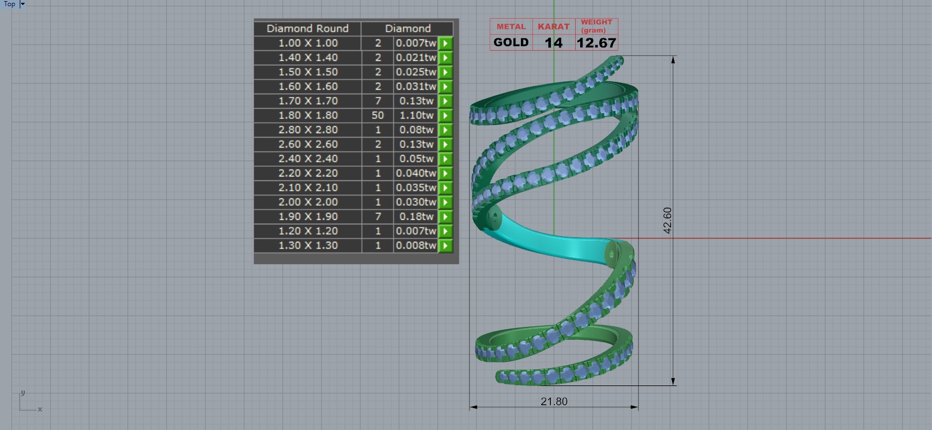Click green arrow for 1.50 X 1.50 row
932x430 pixels.
445,72
